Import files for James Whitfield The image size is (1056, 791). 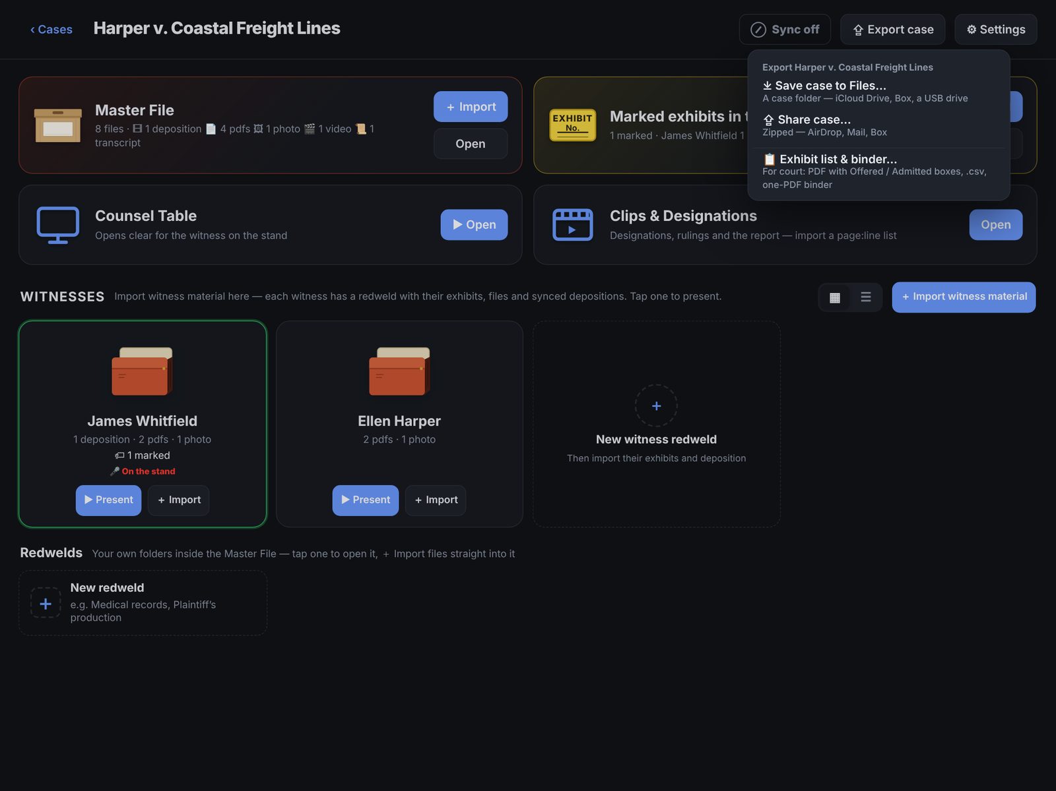tap(179, 500)
